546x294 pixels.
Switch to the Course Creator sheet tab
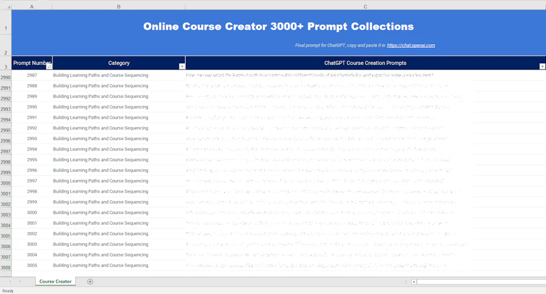[55, 281]
